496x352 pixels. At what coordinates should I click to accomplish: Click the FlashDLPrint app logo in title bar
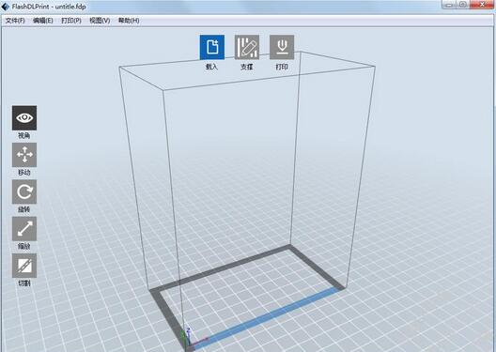[6, 7]
